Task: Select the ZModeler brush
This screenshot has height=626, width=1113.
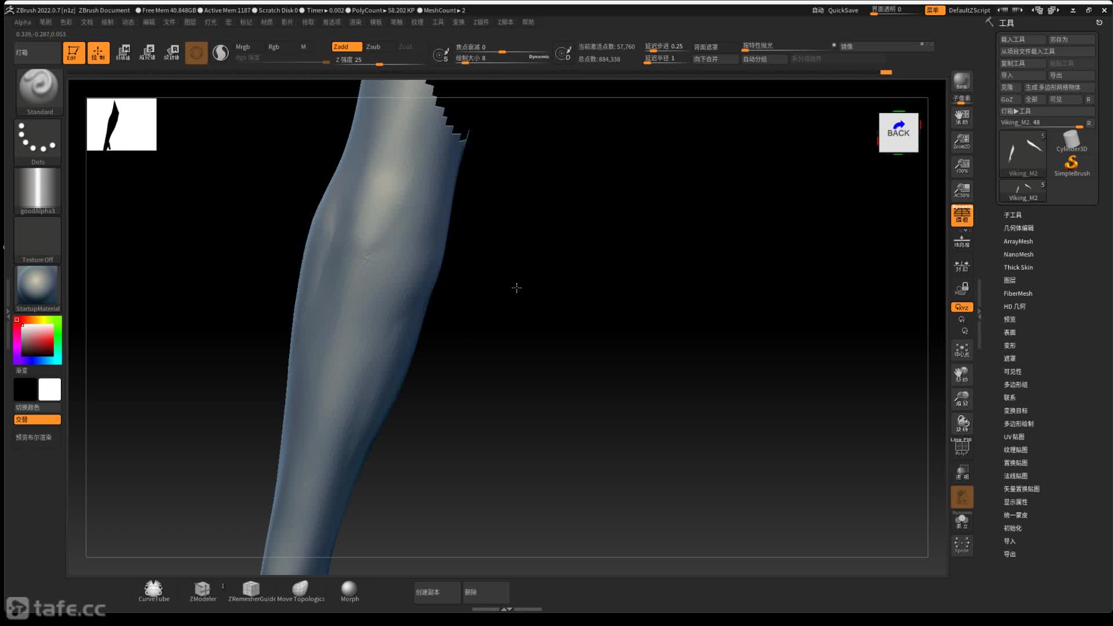Action: (203, 591)
